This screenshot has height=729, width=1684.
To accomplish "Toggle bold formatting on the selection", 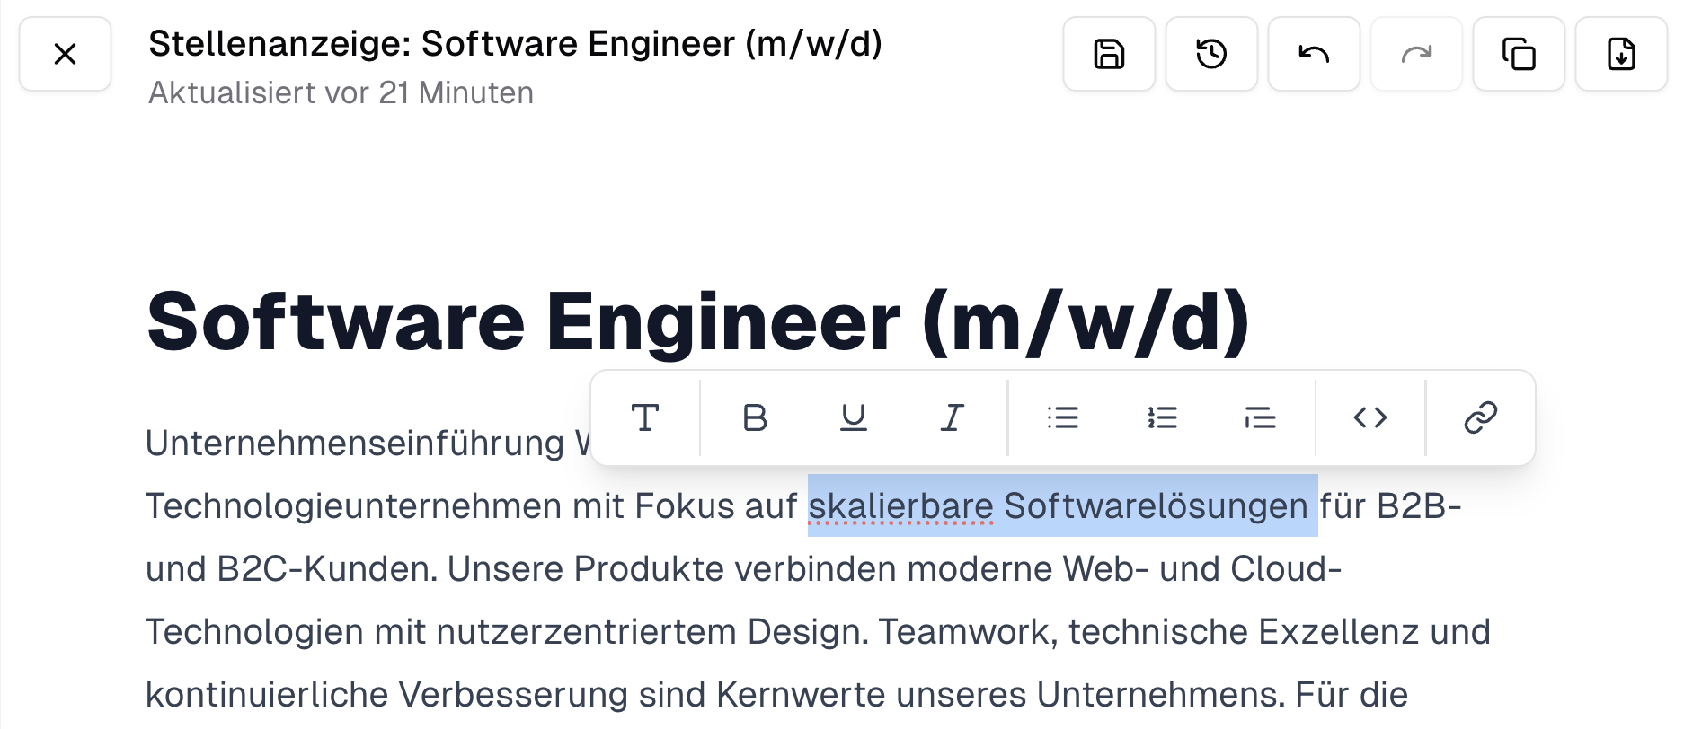I will [754, 417].
